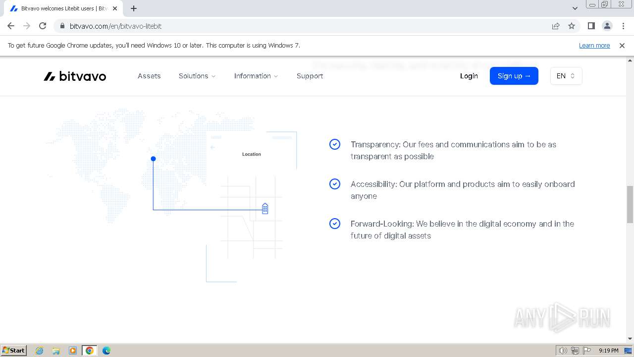Launch Microsoft Edge from taskbar
Screen dimensions: 634x357
[x=106, y=351]
